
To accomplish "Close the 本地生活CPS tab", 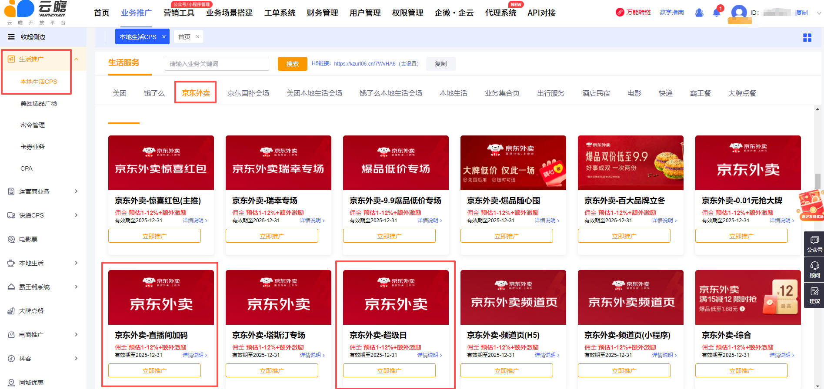I will coord(164,37).
